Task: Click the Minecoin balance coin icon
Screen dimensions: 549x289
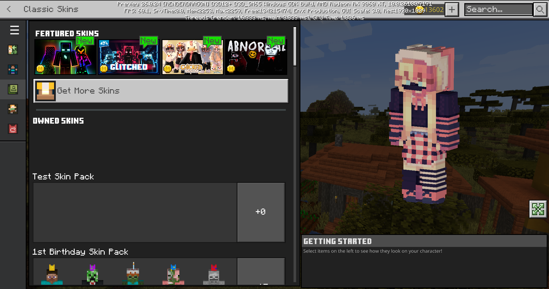Action: (420, 9)
